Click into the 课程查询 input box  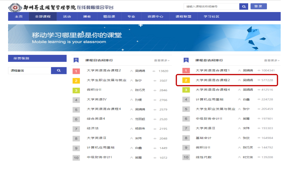pos(29,70)
